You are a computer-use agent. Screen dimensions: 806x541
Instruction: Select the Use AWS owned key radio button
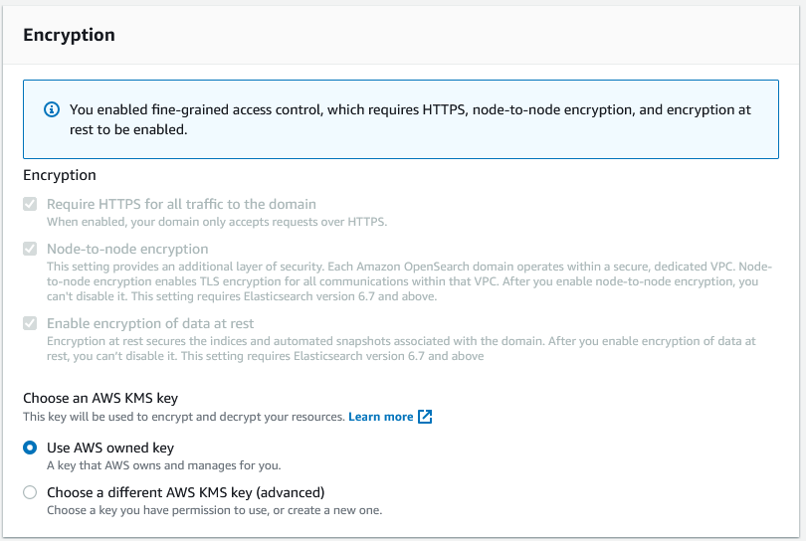[30, 448]
